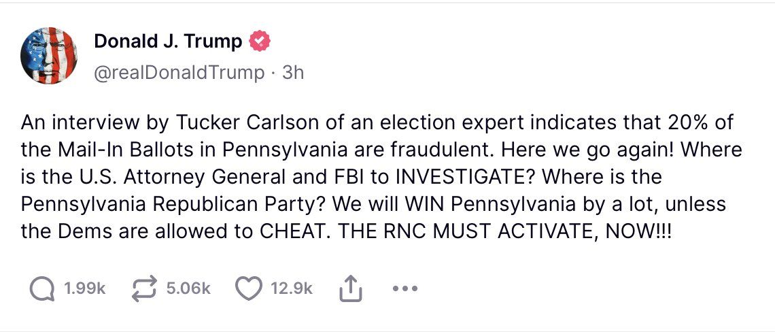Click the red verified badge
Image resolution: width=775 pixels, height=332 pixels.
coord(260,41)
